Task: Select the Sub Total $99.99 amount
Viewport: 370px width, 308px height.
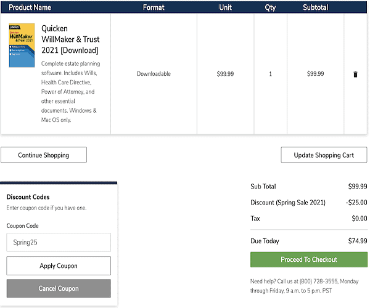Action: pyautogui.click(x=358, y=187)
